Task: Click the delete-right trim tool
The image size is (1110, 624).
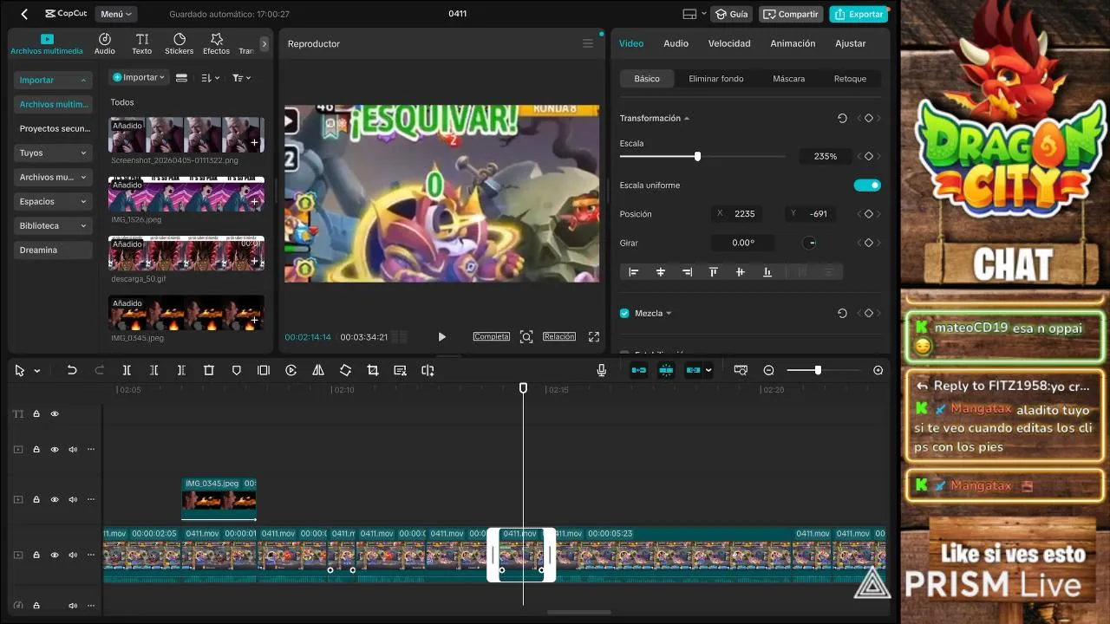Action: pyautogui.click(x=181, y=370)
